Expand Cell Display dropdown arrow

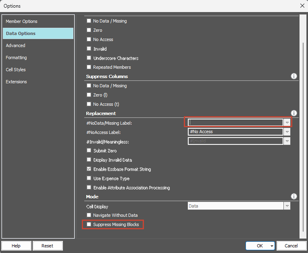[x=287, y=206]
